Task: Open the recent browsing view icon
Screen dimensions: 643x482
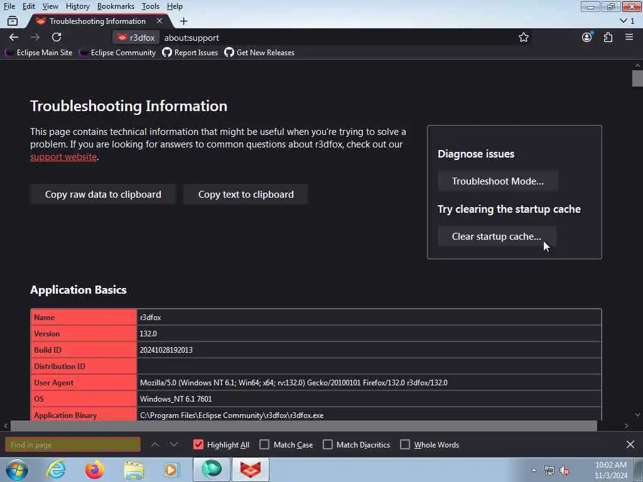Action: click(x=13, y=21)
